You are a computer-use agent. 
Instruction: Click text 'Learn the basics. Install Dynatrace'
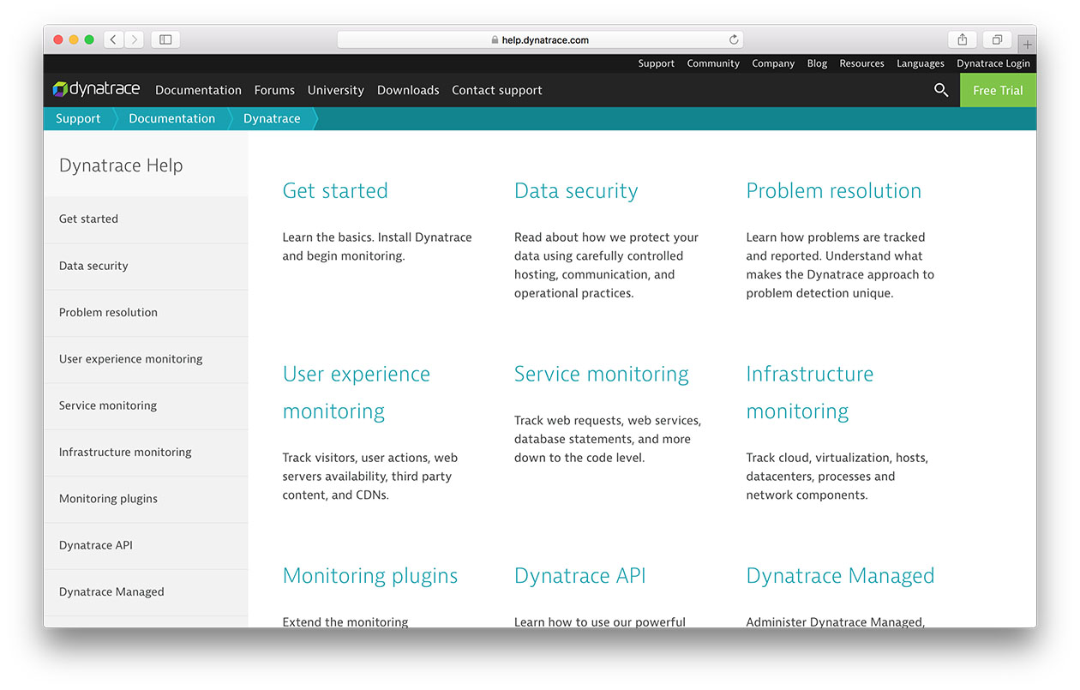coord(377,237)
